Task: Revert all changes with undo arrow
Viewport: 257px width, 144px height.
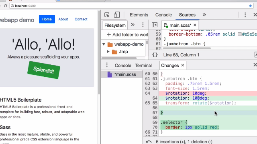Action: (x=149, y=142)
